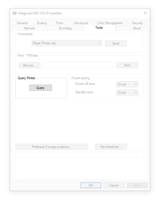
Task: Click the PRN file path field
Action: pos(78,65)
